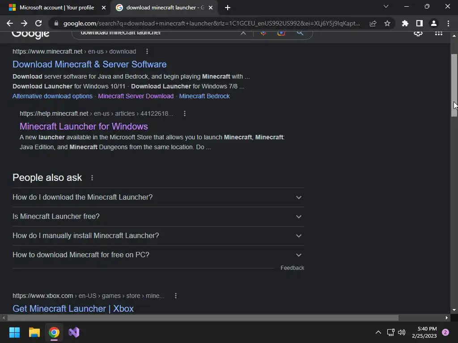This screenshot has width=458, height=343.
Task: Open network status in system tray
Action: [x=391, y=332]
